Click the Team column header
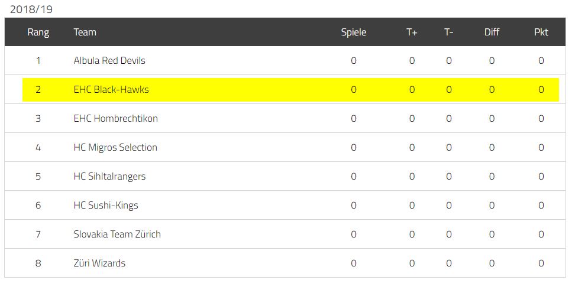Screen dimensions: 572x283 click(85, 32)
